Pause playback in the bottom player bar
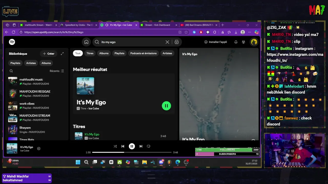Viewport: 328px width, 184px height. tap(132, 146)
